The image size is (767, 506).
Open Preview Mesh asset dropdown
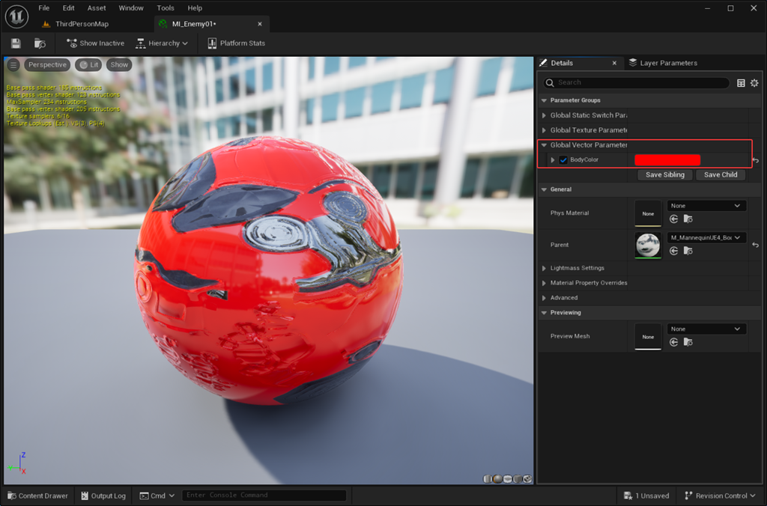tap(706, 329)
